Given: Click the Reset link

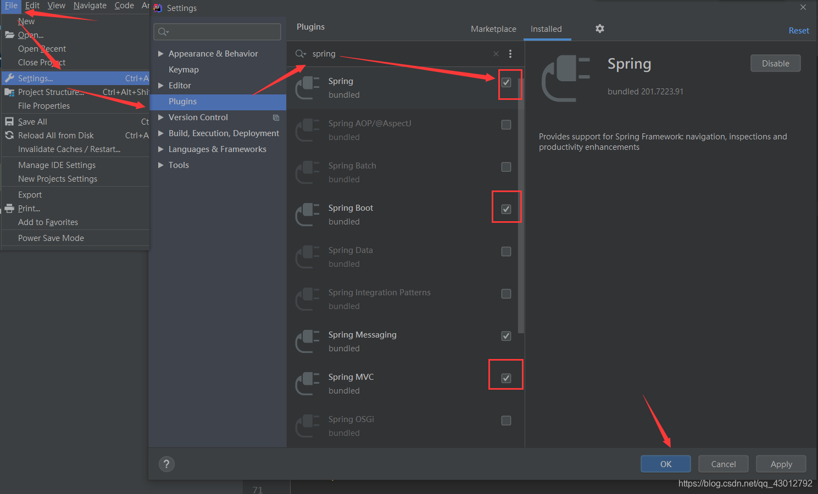Looking at the screenshot, I should [799, 31].
